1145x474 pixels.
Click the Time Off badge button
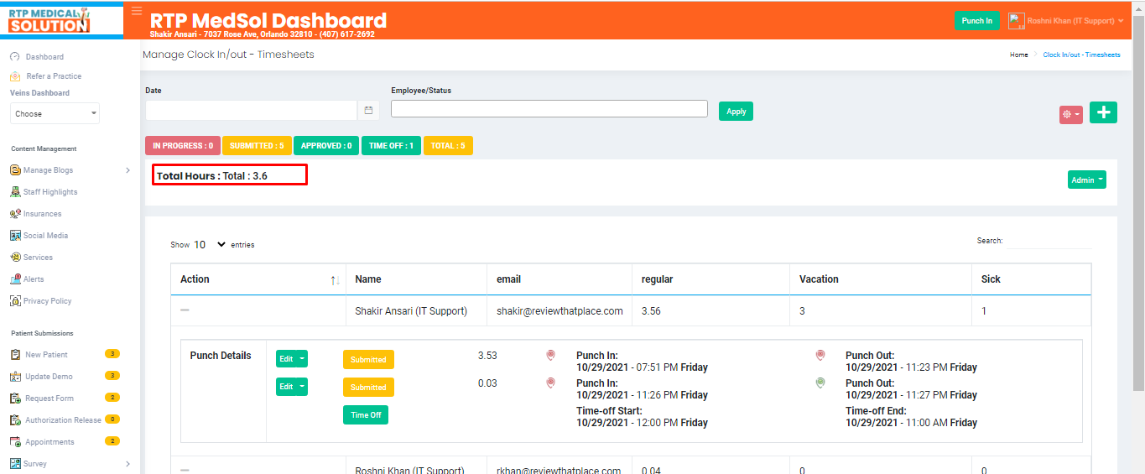[x=366, y=415]
